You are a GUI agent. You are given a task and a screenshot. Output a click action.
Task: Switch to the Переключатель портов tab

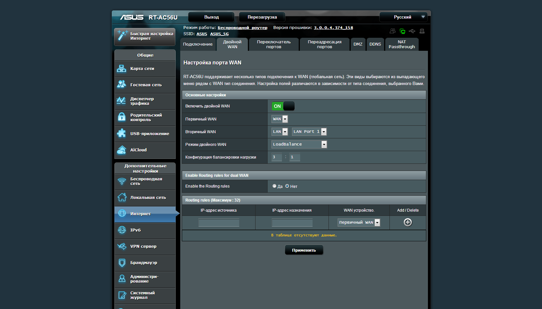tap(274, 44)
